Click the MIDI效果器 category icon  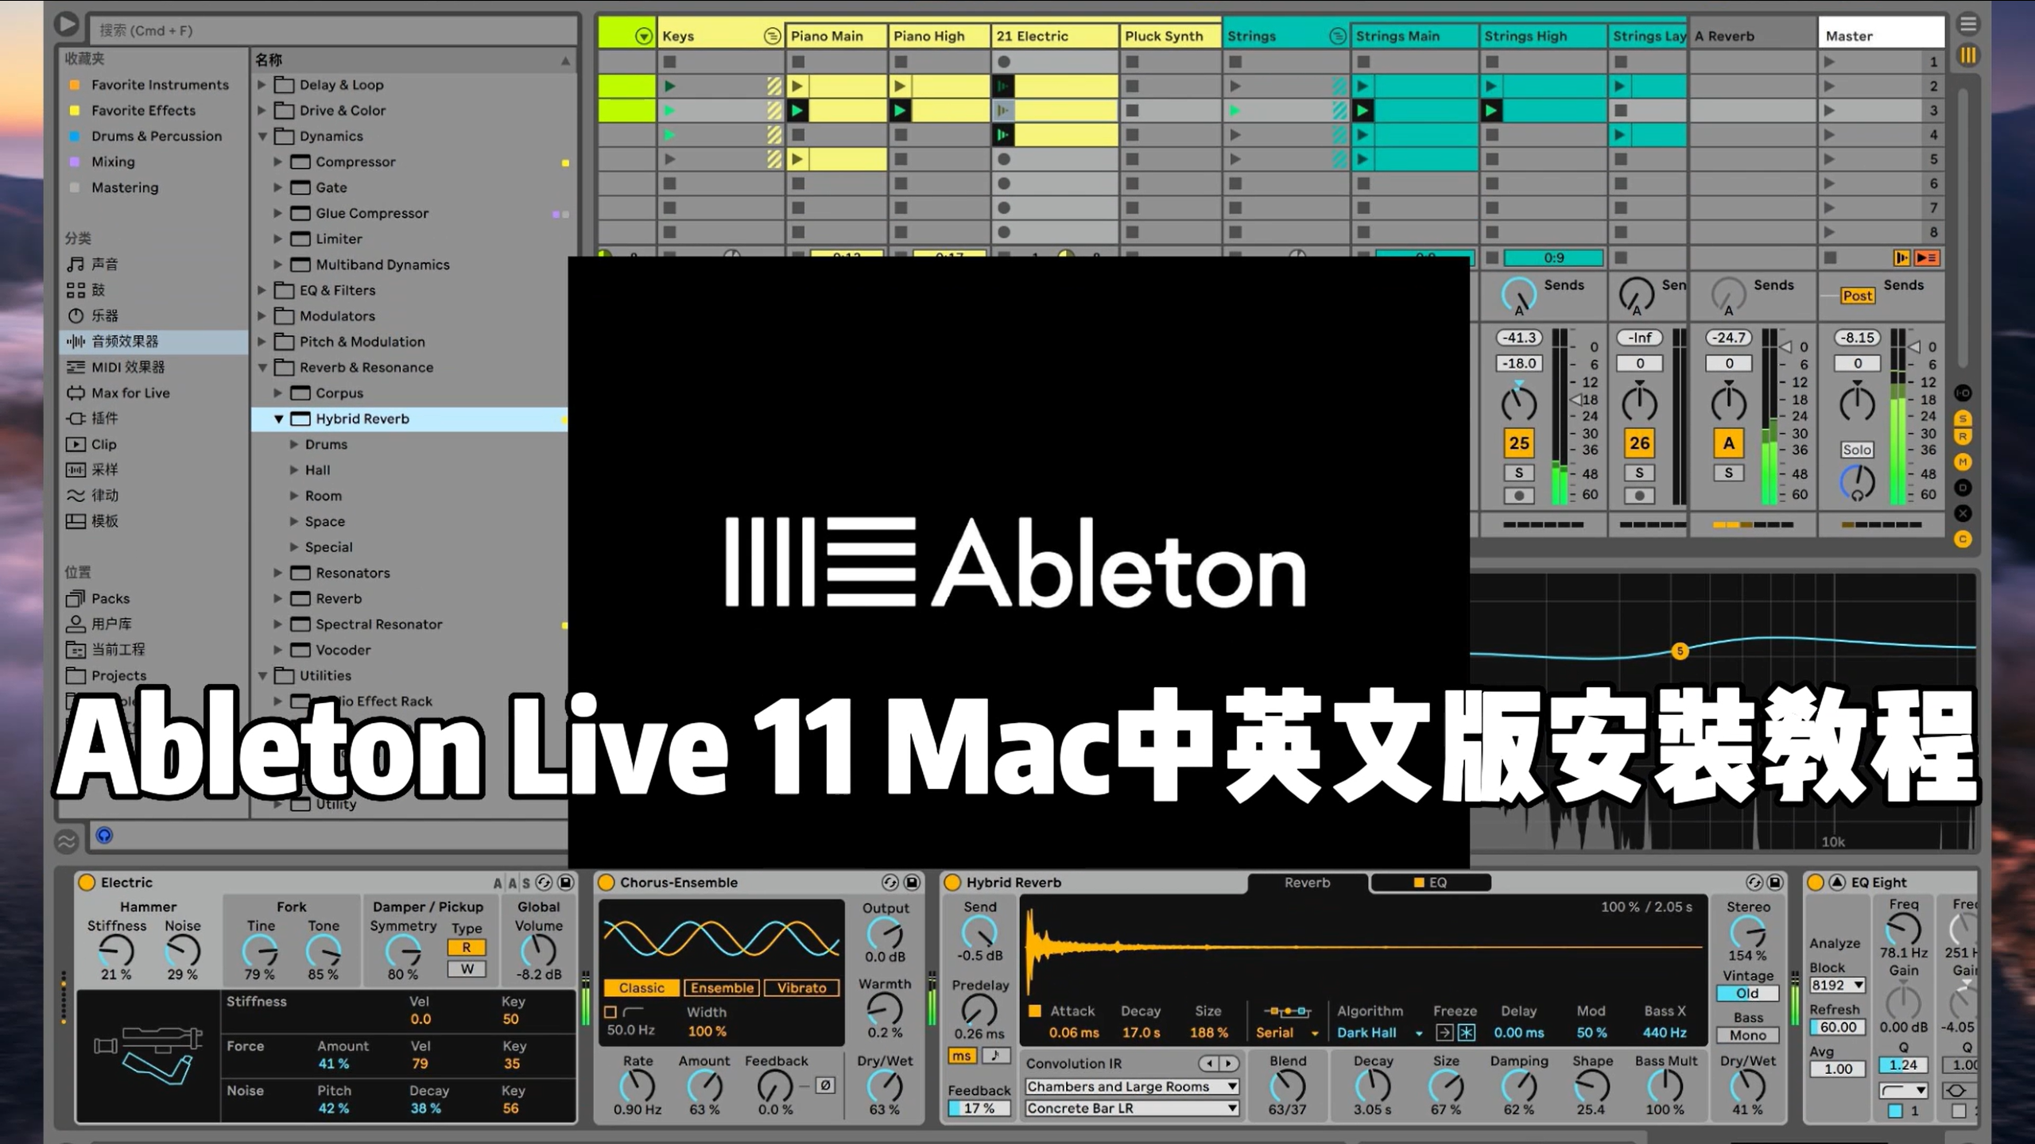point(76,366)
